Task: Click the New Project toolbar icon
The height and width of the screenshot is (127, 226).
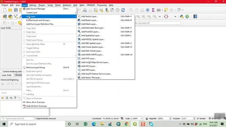Action: [5, 10]
